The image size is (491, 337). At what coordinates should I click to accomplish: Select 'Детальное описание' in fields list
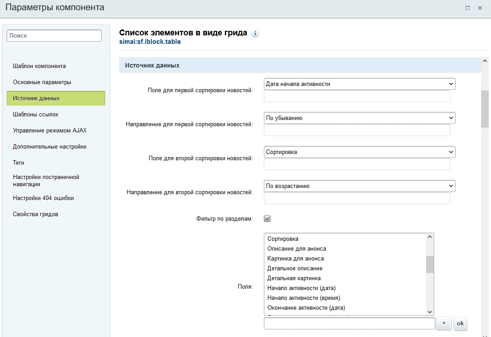coord(295,269)
